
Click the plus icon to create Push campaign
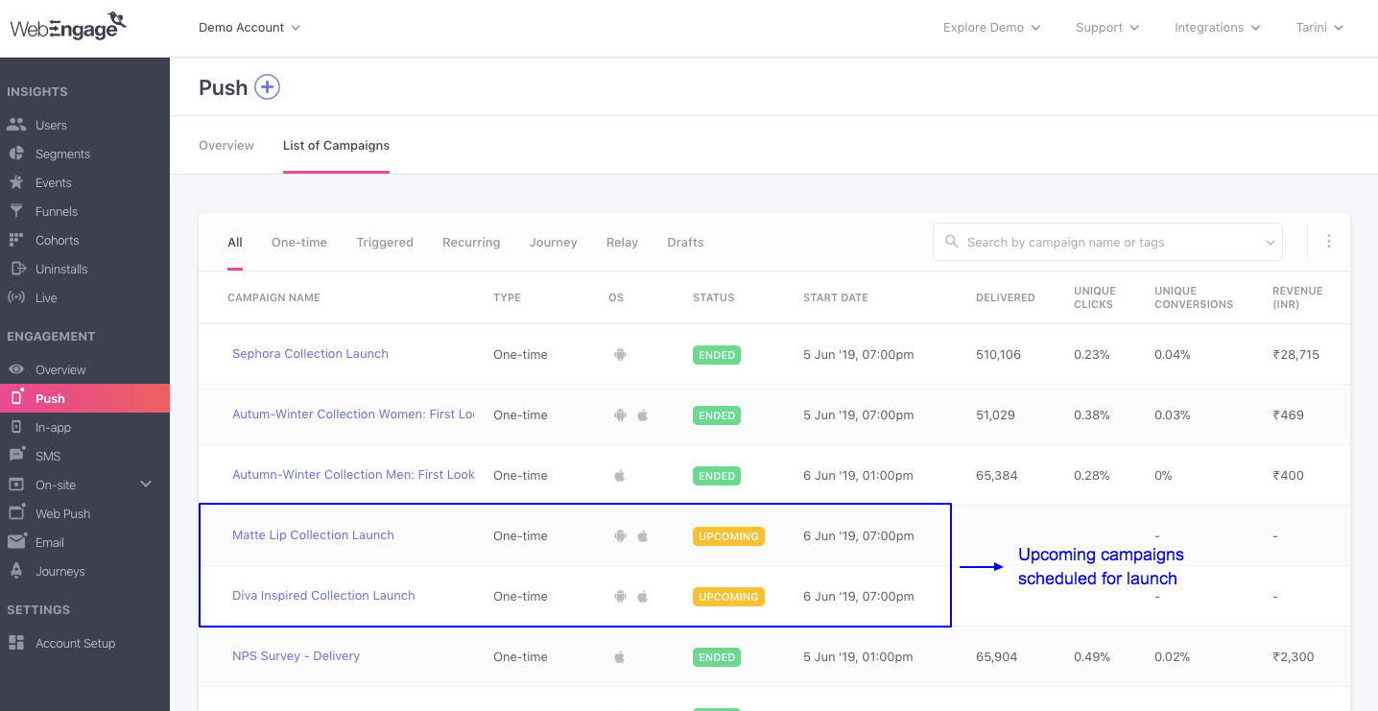[267, 87]
